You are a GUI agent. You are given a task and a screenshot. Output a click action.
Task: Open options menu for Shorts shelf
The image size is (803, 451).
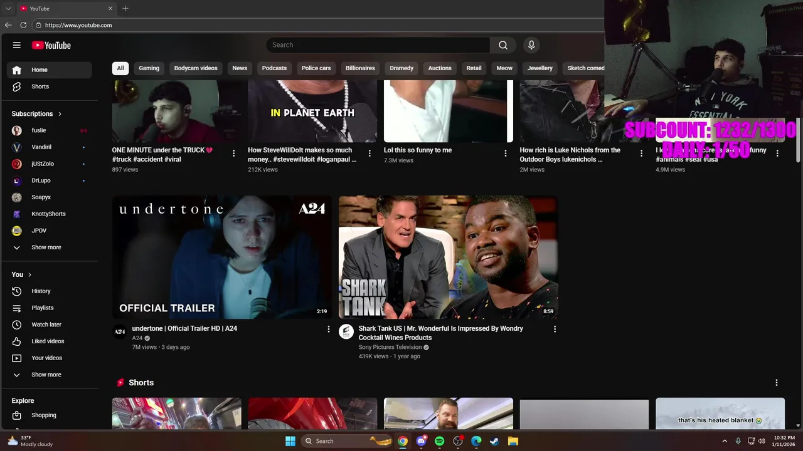(776, 383)
